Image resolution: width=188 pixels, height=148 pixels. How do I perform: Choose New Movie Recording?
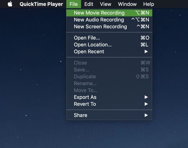point(109,13)
